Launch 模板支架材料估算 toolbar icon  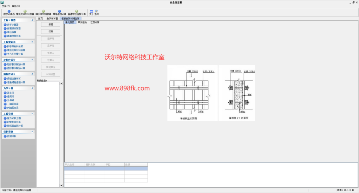[x=25, y=13]
